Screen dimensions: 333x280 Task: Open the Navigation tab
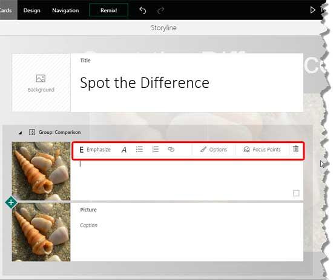pyautogui.click(x=65, y=10)
